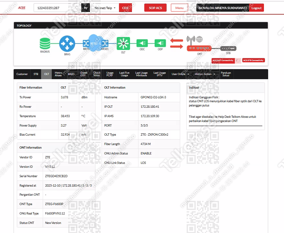Click the blue BRAS router icon
Image resolution: width=284 pixels, height=233 pixels.
[x=67, y=43]
